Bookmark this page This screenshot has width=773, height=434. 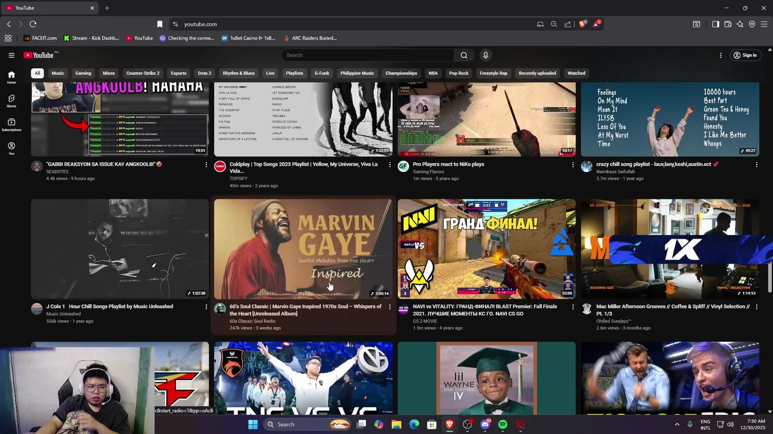(x=159, y=24)
